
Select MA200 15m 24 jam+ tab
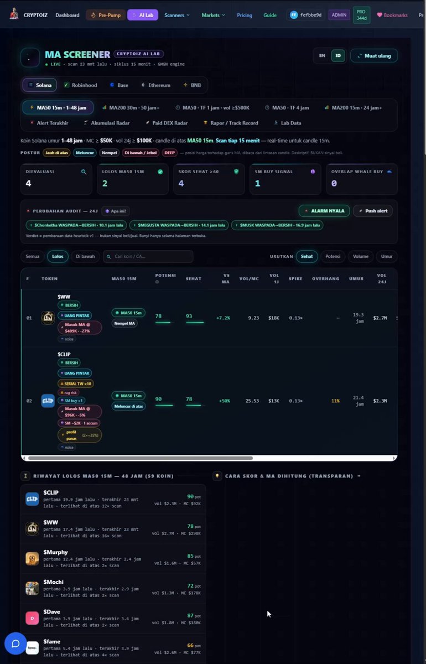point(353,107)
